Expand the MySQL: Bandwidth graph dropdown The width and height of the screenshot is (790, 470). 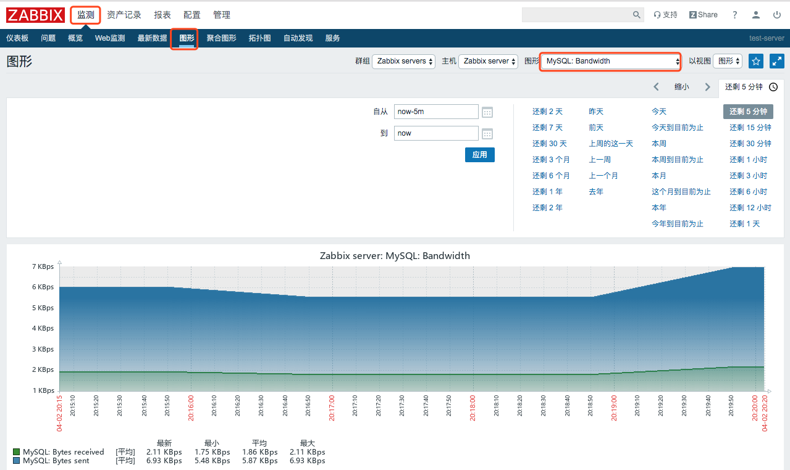click(x=610, y=61)
